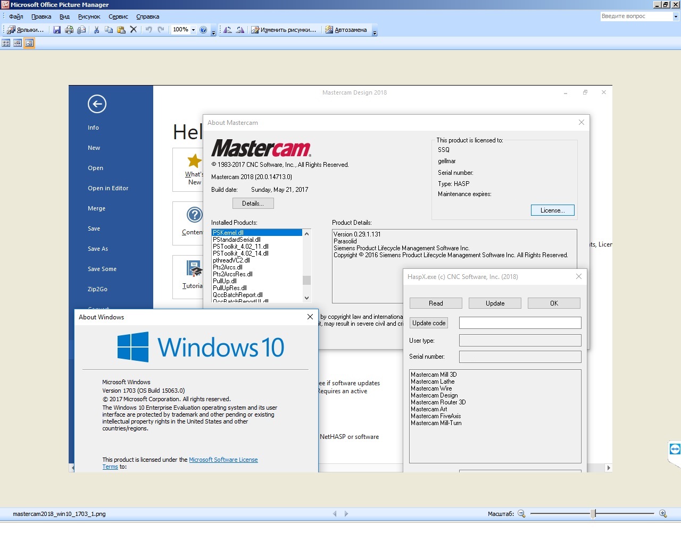Click picture pane scroll-right arrow
Screen dimensions: 681x542
click(x=609, y=468)
